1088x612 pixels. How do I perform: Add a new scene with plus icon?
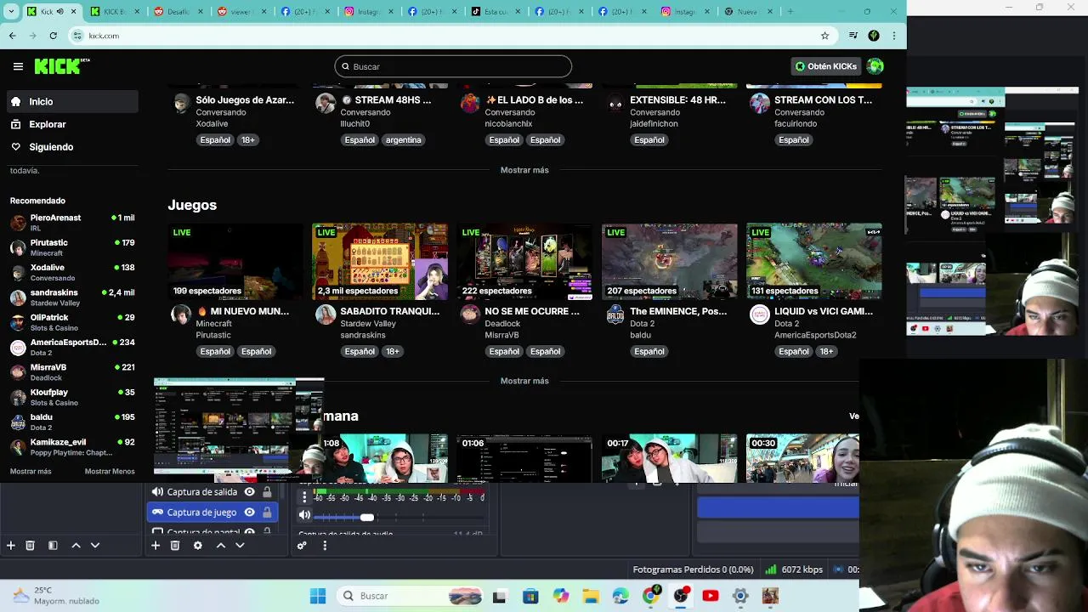(x=10, y=546)
